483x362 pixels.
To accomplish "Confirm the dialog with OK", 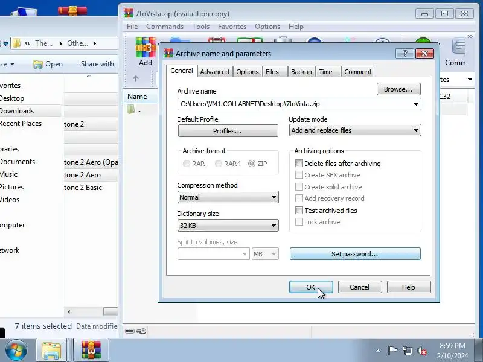I will coord(311,287).
